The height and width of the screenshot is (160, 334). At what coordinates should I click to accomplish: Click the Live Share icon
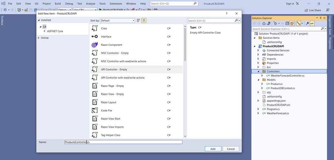[x=306, y=10]
